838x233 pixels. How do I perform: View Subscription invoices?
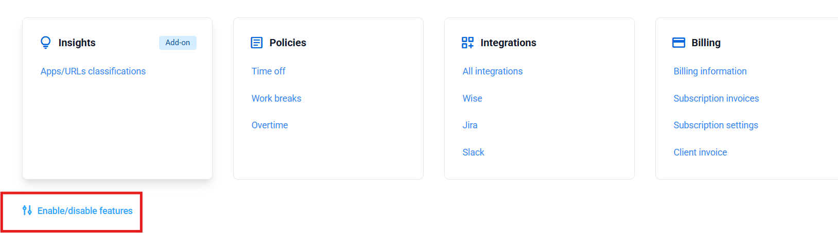point(717,99)
